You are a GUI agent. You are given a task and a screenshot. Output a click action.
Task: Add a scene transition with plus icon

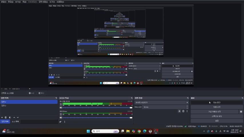pyautogui.click(x=179, y=111)
